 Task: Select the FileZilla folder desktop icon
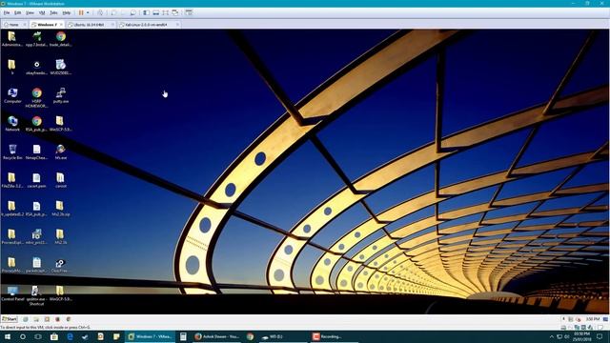click(12, 180)
